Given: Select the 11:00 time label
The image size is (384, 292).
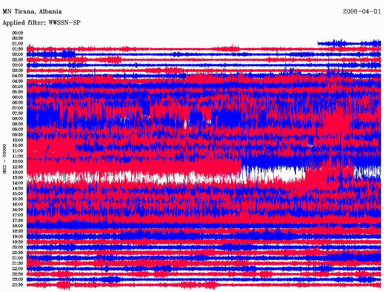Looking at the screenshot, I should point(17,150).
